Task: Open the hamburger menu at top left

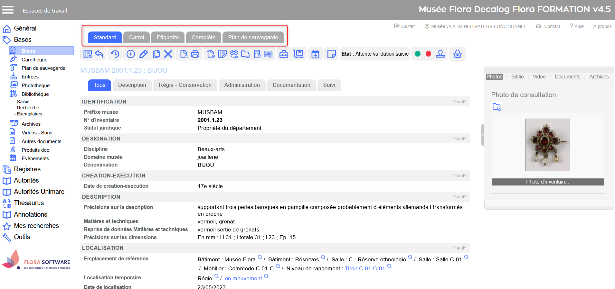Action: 8,10
